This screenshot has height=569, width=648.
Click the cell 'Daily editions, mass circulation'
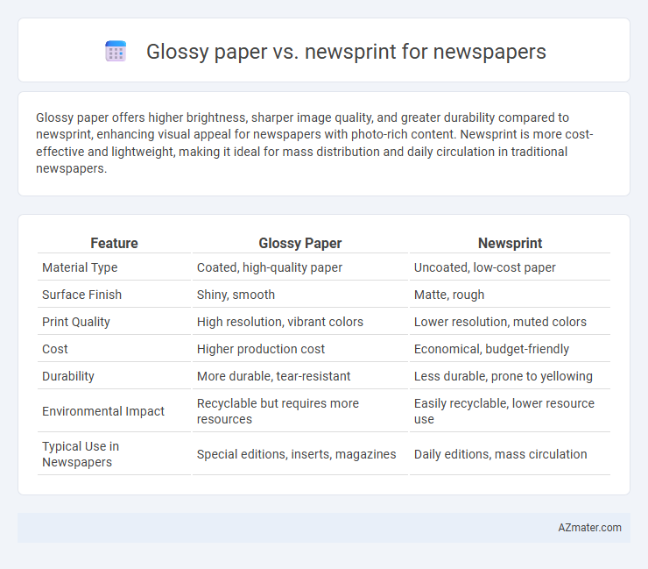point(501,454)
